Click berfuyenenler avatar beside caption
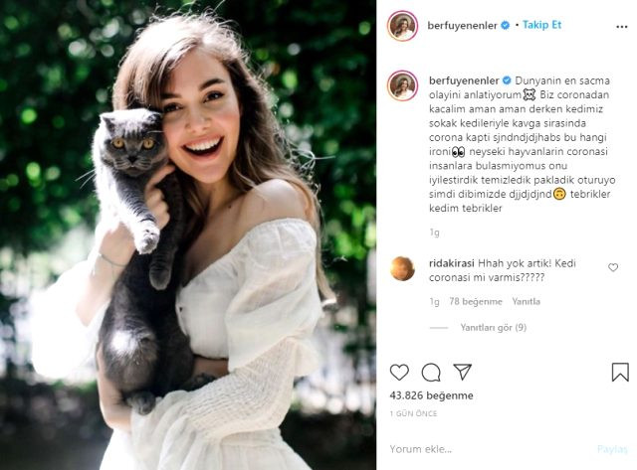Screen dimensions: 637x470 (403, 84)
